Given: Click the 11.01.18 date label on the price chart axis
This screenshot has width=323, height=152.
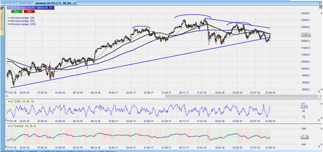Looking at the screenshot, I should [202, 92].
